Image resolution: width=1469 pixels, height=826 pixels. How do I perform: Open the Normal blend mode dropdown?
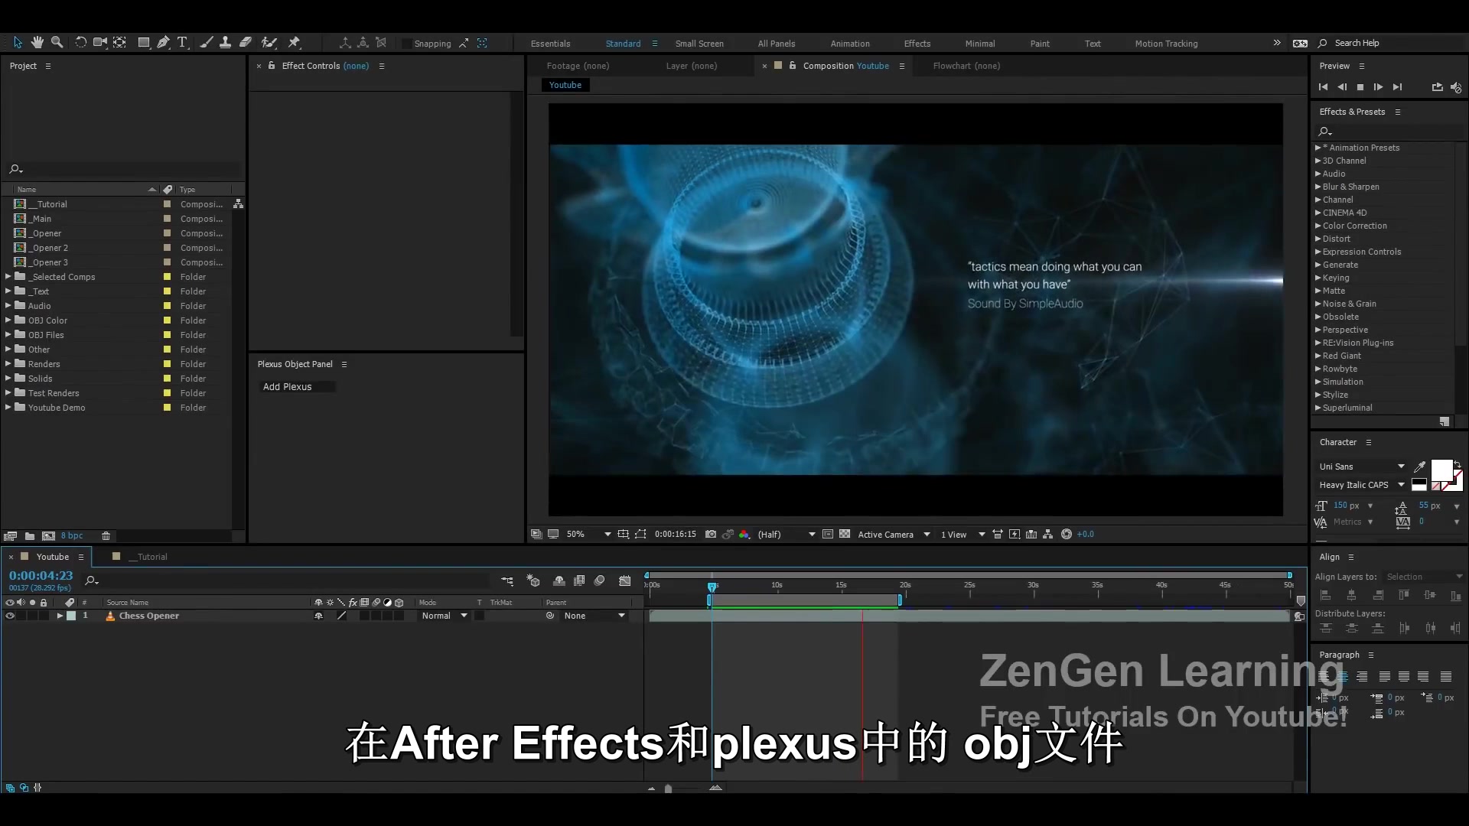[444, 616]
